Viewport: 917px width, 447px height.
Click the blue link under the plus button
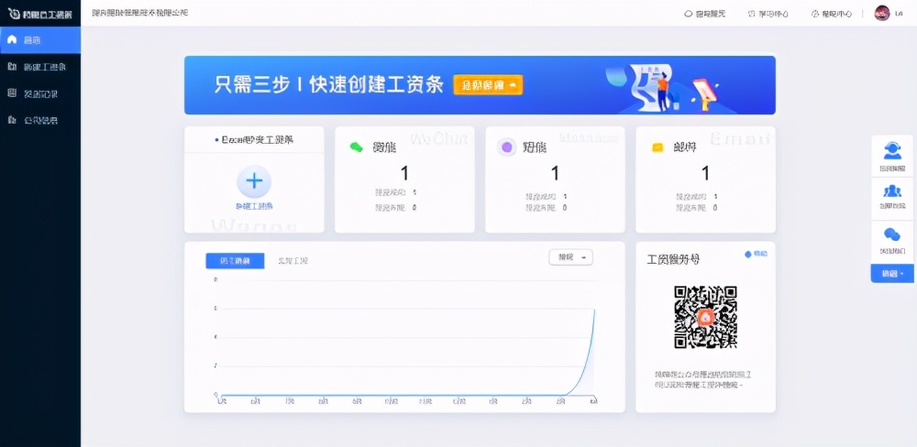click(x=254, y=206)
